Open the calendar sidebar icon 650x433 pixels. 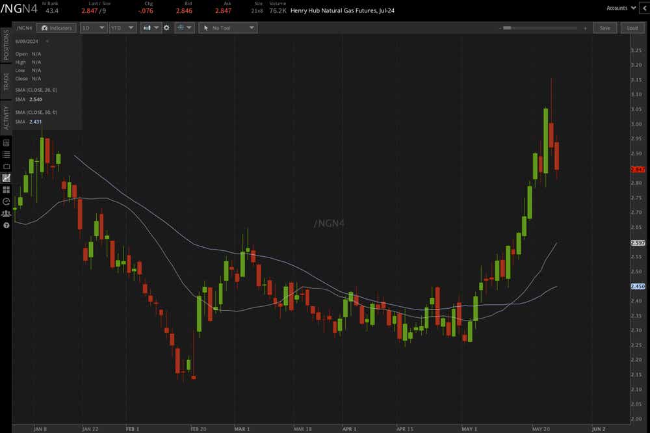6,143
